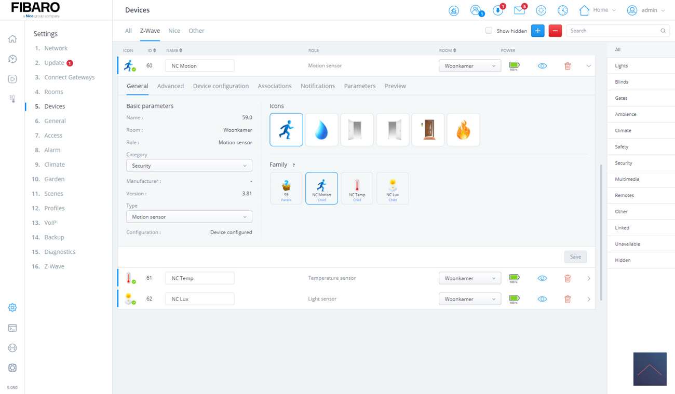Toggle visibility eye for NC Lux

[x=542, y=299]
